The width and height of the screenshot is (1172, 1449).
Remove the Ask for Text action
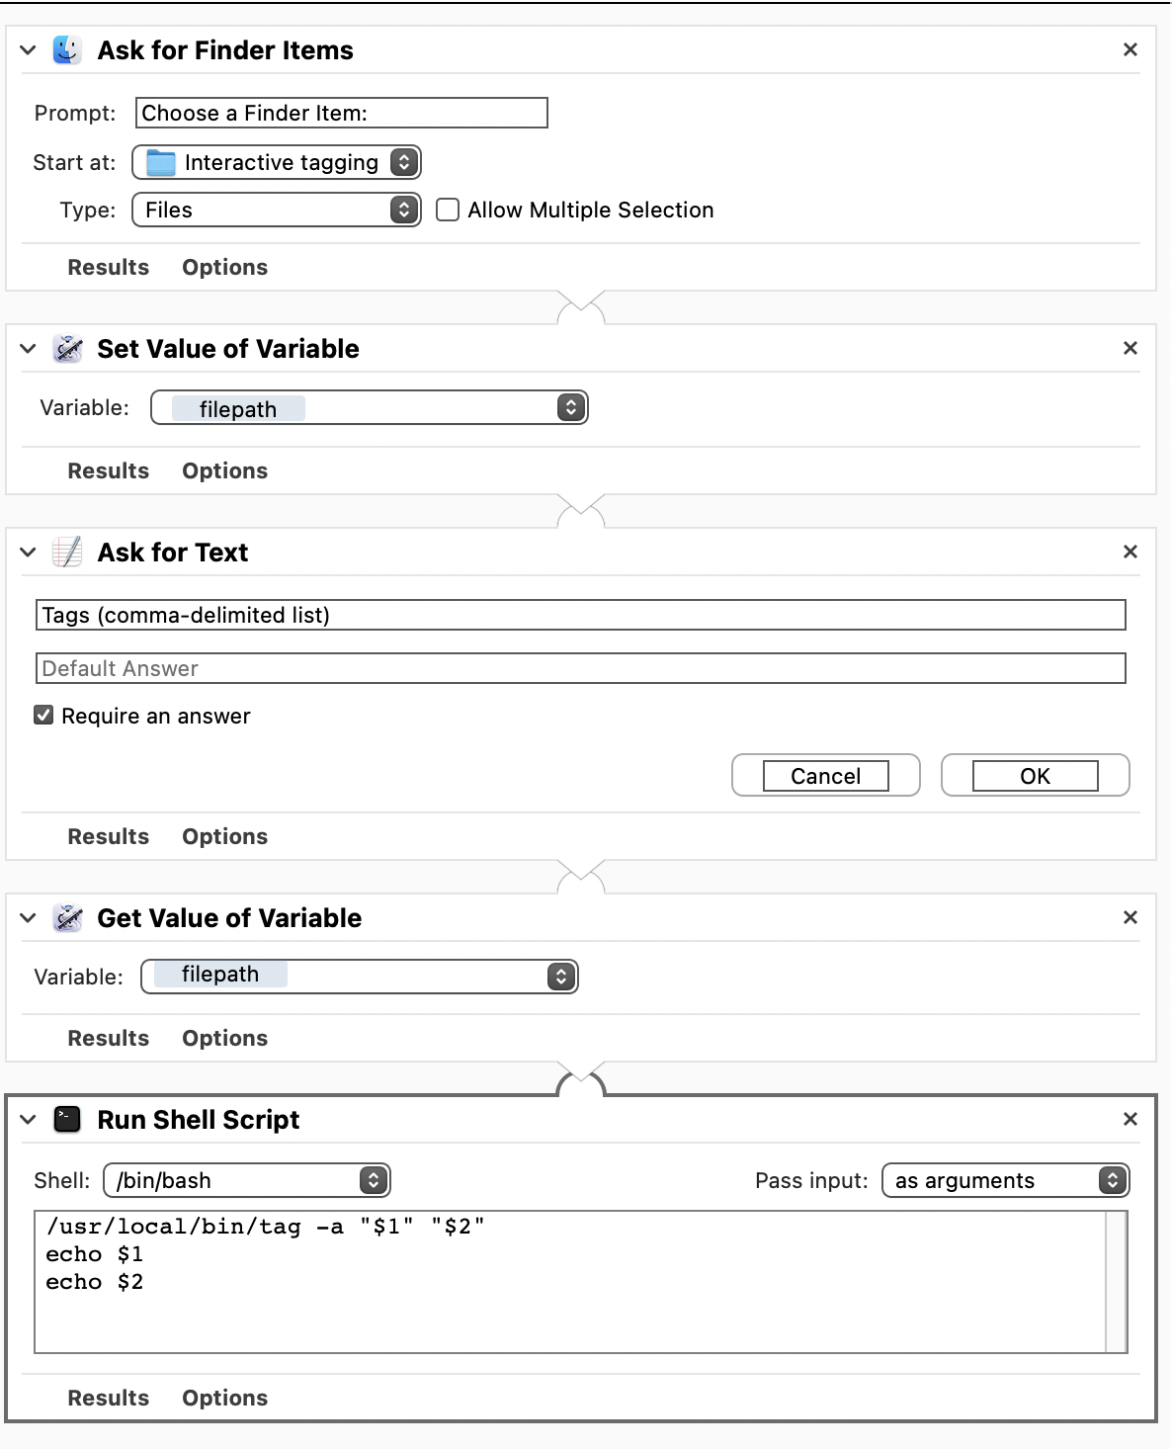point(1130,552)
